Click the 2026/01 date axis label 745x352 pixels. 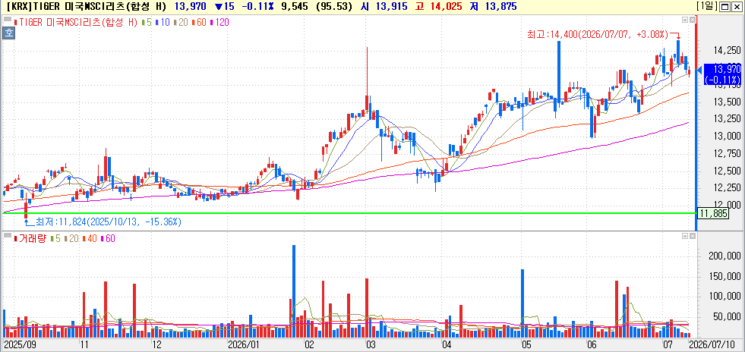(x=244, y=344)
